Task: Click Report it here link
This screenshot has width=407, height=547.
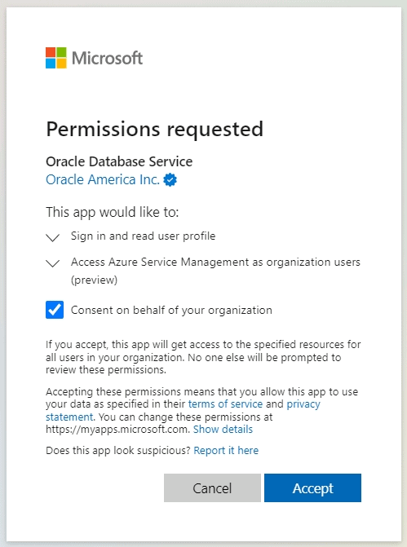Action: [x=226, y=450]
